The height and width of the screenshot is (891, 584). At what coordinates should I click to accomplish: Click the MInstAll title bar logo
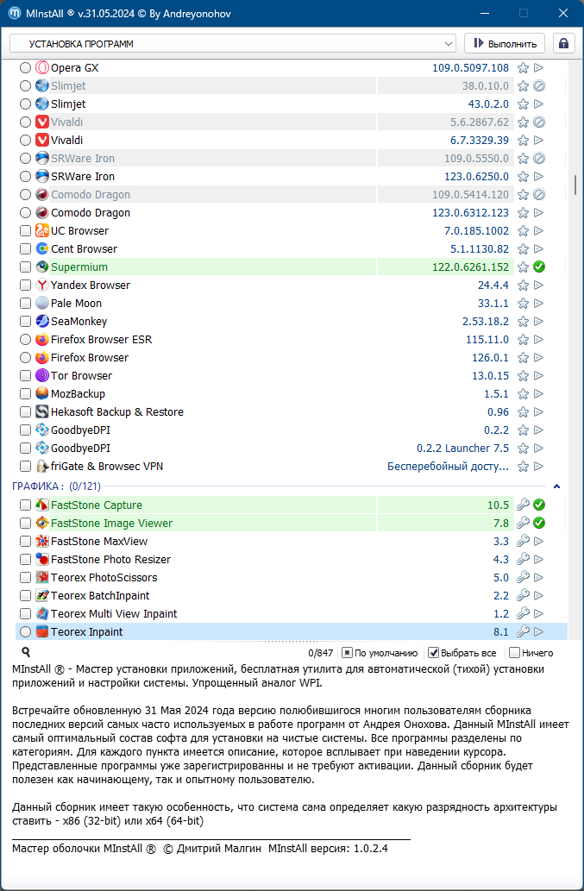click(x=15, y=13)
